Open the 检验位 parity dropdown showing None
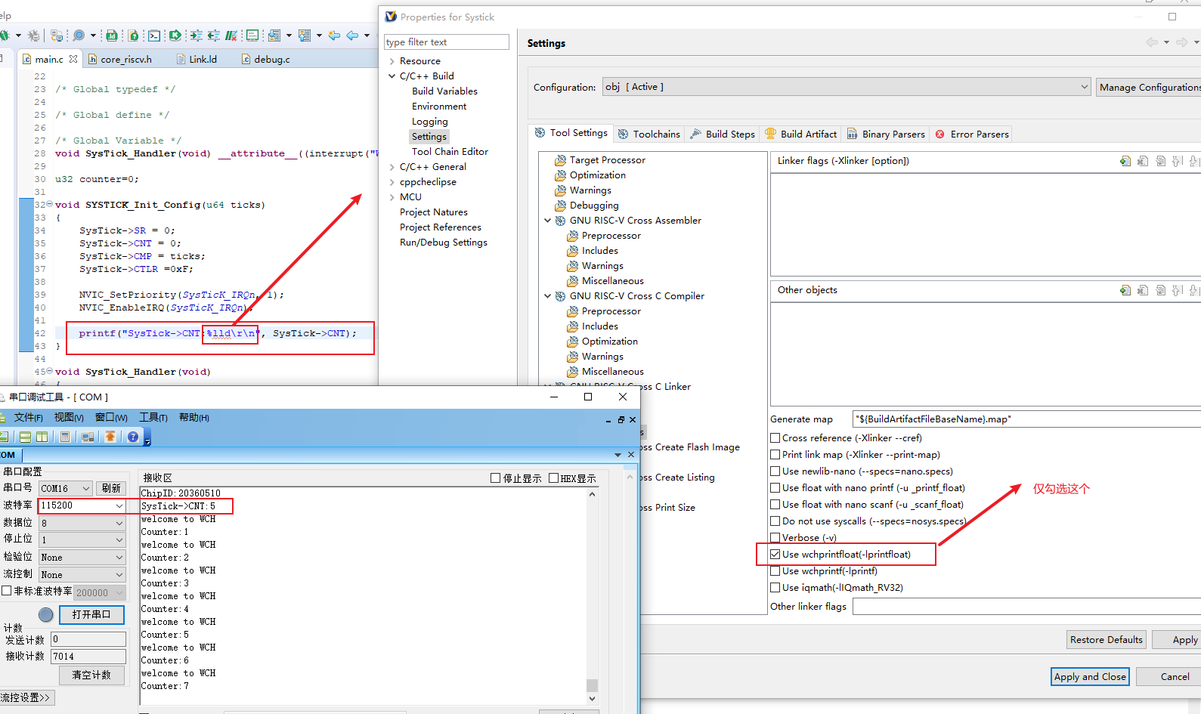This screenshot has height=714, width=1201. point(82,557)
